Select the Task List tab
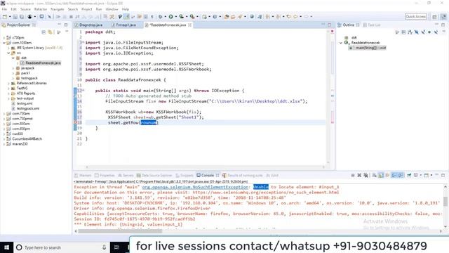 pyautogui.click(x=372, y=25)
